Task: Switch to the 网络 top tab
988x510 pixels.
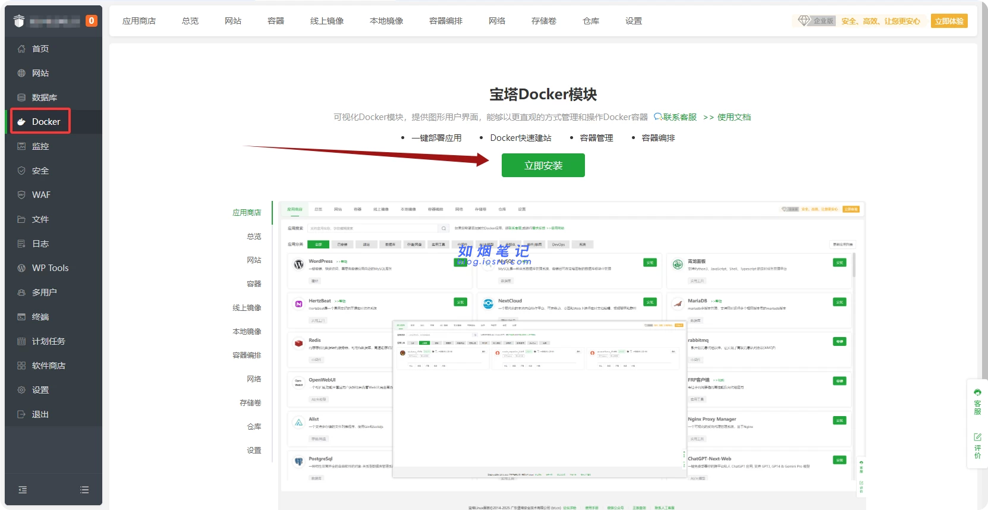Action: click(497, 21)
